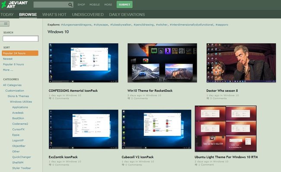The image size is (281, 172).
Task: Select the ShellWM subcategory
Action: (18, 162)
